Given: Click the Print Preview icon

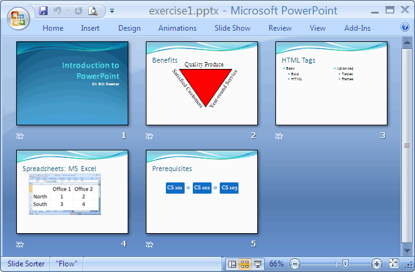Looking at the screenshot, I should pyautogui.click(x=93, y=11).
